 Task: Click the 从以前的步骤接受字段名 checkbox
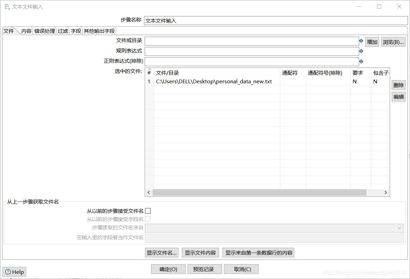[148, 219]
